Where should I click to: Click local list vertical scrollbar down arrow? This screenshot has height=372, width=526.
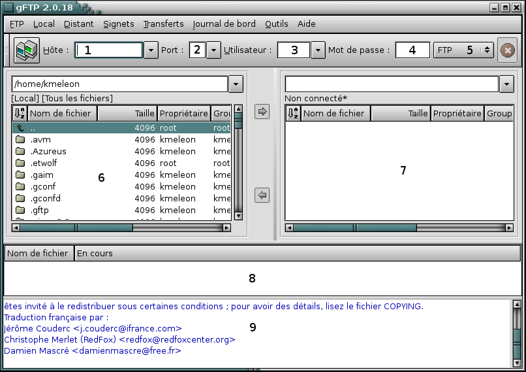click(x=238, y=216)
